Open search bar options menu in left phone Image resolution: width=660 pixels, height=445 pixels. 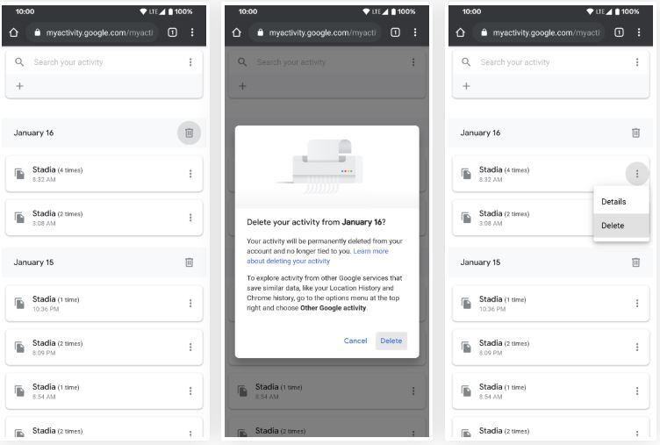[190, 62]
